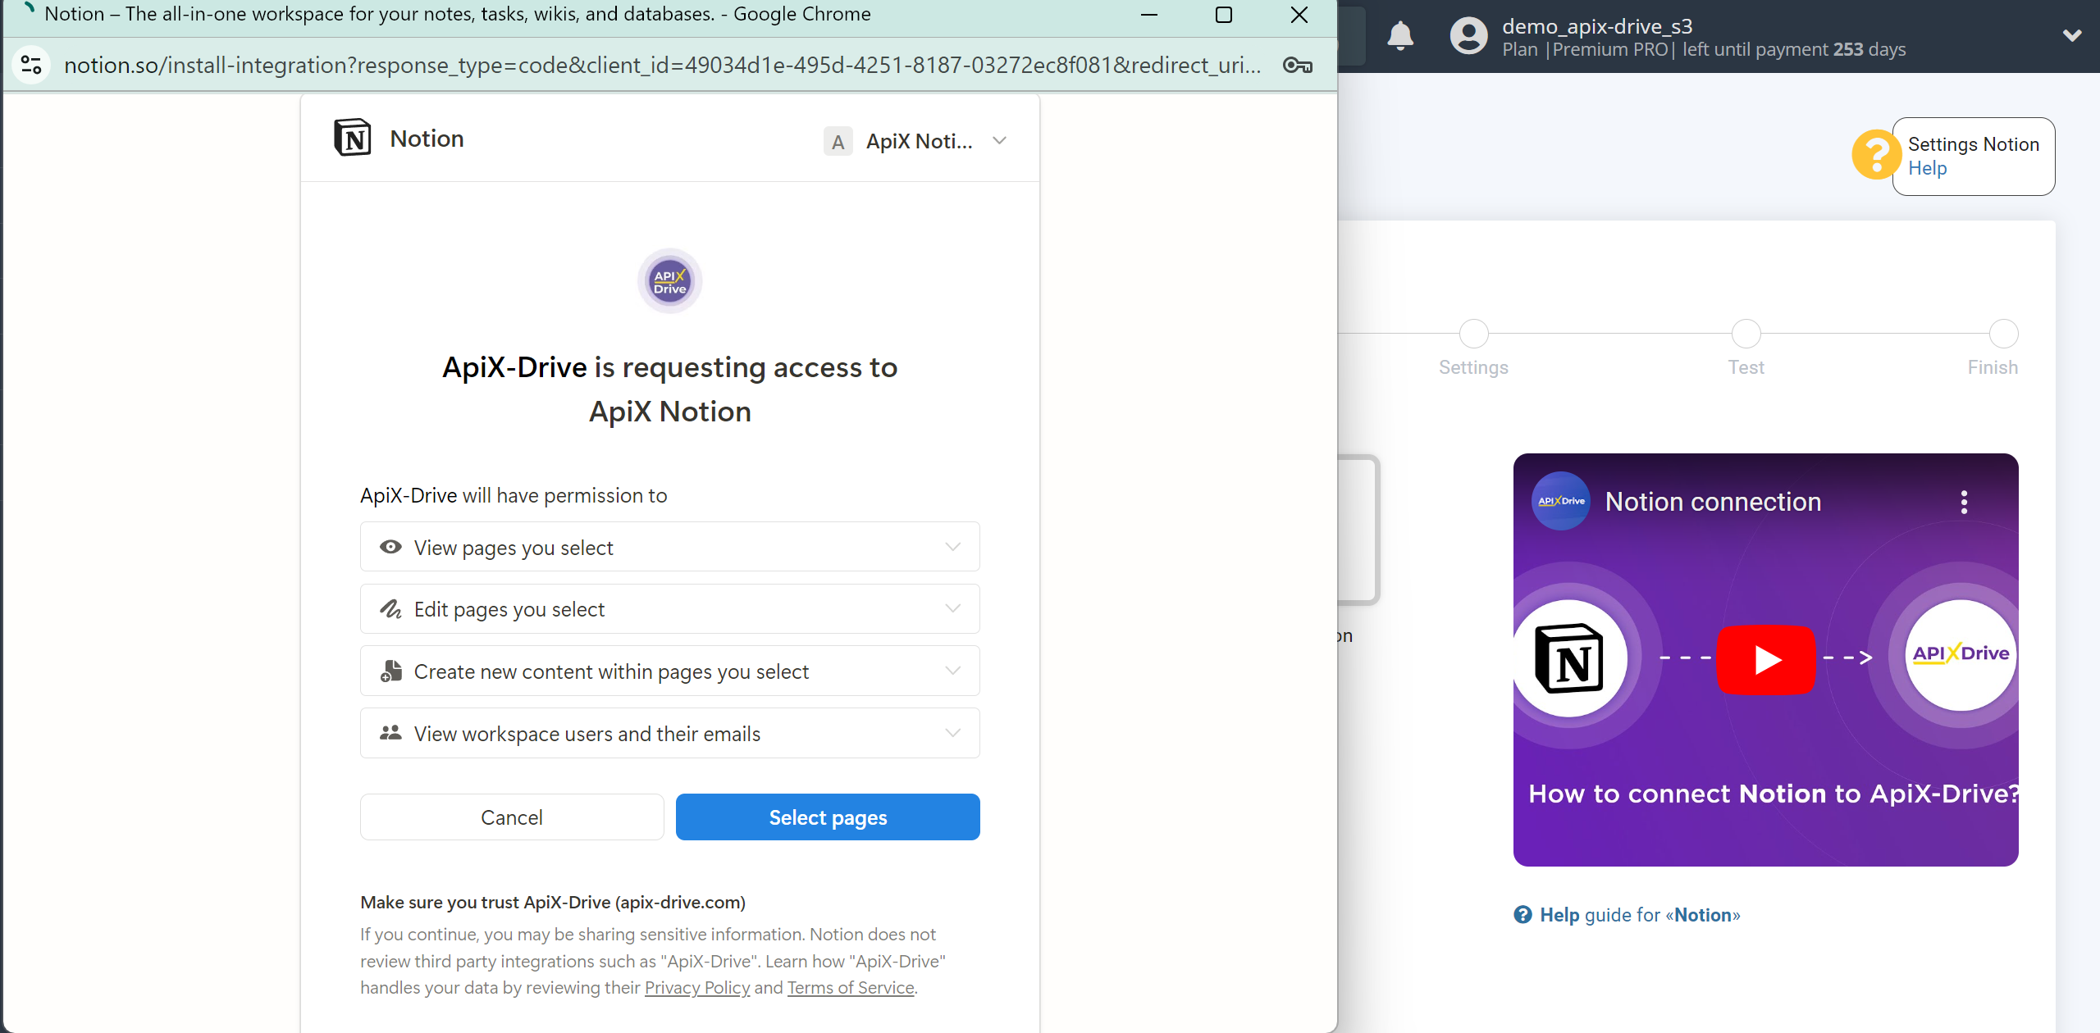This screenshot has width=2100, height=1033.
Task: Click the Select pages button
Action: click(828, 817)
